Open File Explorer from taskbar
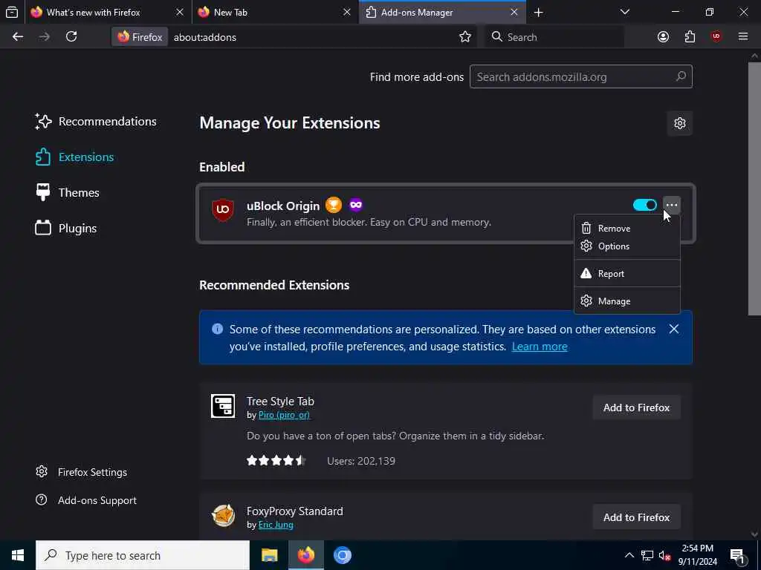761x570 pixels. coord(269,555)
